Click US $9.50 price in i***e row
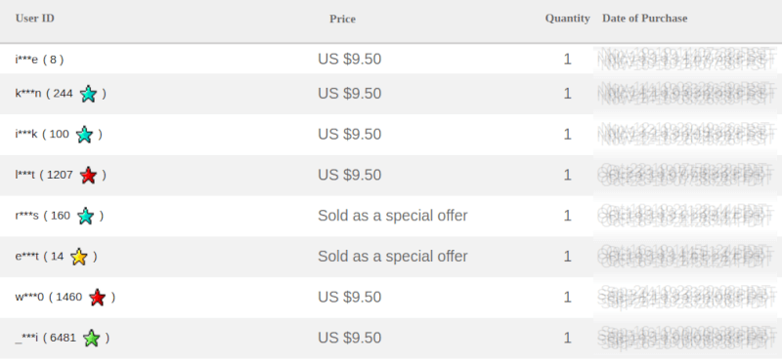The height and width of the screenshot is (361, 782). [x=350, y=60]
